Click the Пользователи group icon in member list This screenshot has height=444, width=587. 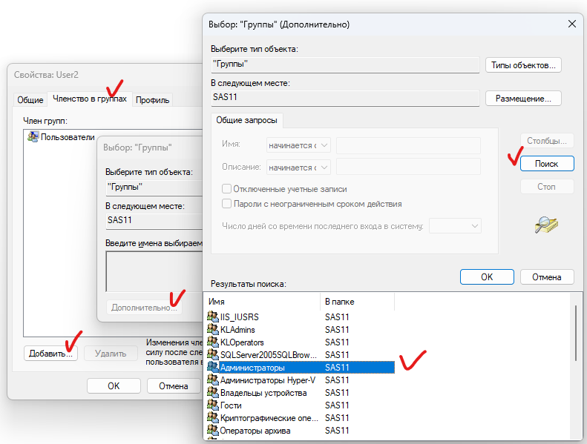tap(33, 137)
